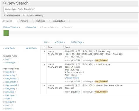Expand the search bar with the chevron handle

tap(6, 13)
